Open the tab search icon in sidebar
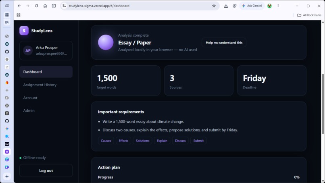The height and width of the screenshot is (183, 325). click(7, 22)
